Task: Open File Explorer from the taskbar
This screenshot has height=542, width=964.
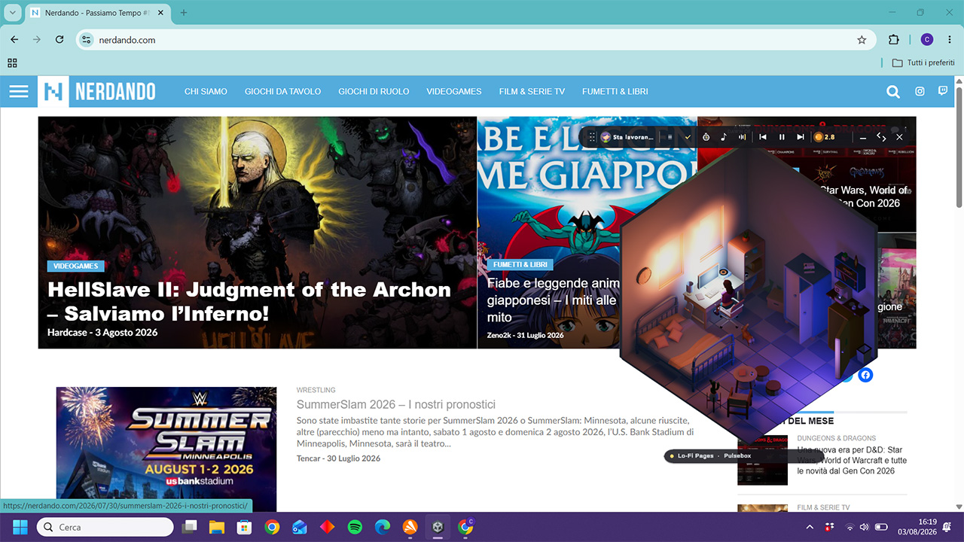Action: click(x=217, y=527)
